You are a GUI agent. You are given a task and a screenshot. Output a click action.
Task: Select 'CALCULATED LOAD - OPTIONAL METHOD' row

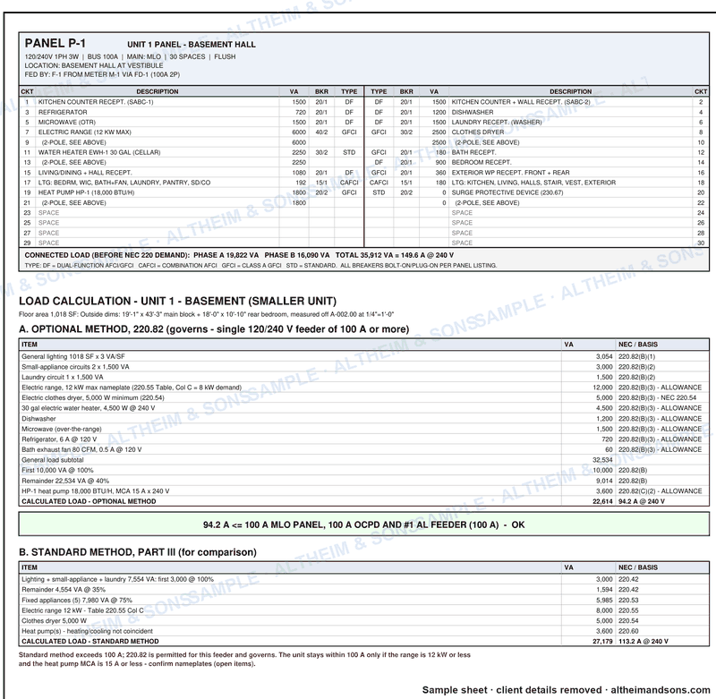pyautogui.click(x=364, y=501)
